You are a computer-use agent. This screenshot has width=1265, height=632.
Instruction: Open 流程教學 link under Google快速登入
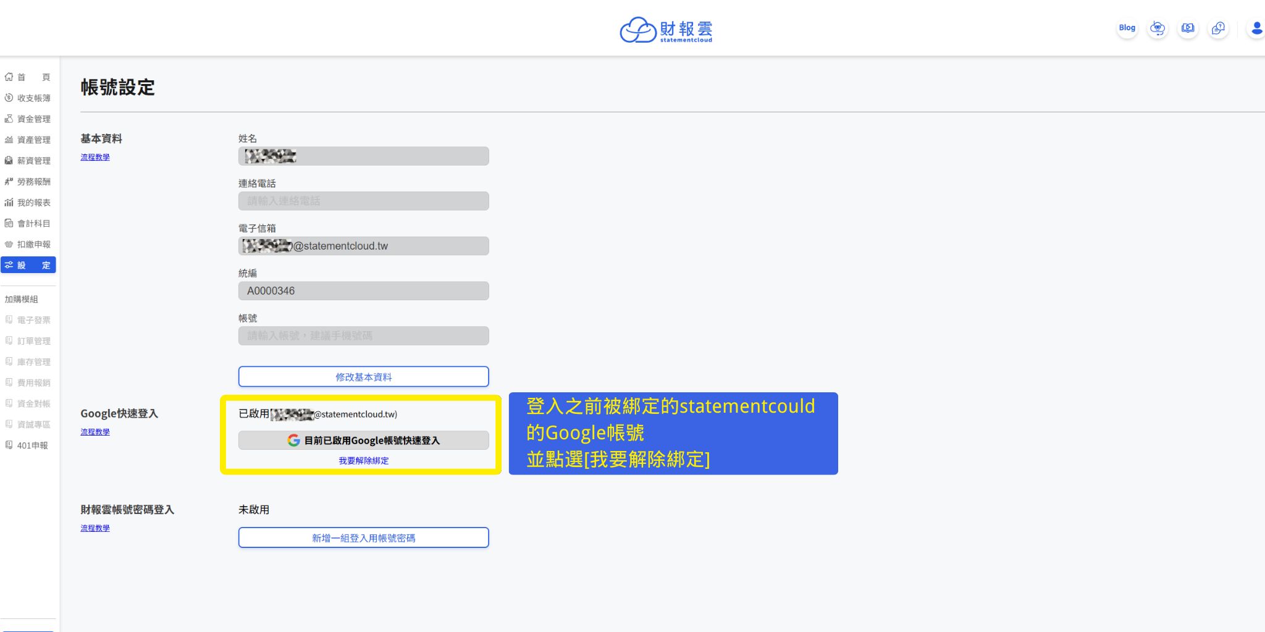pos(95,432)
